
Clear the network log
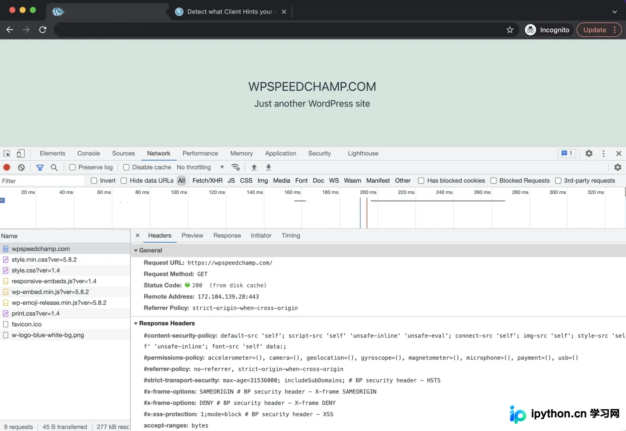(21, 167)
